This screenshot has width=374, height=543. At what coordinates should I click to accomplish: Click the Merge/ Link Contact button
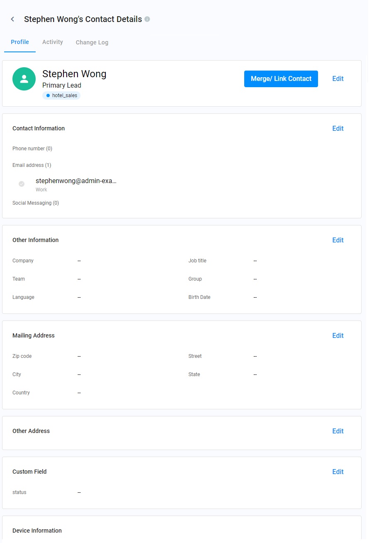pyautogui.click(x=281, y=79)
